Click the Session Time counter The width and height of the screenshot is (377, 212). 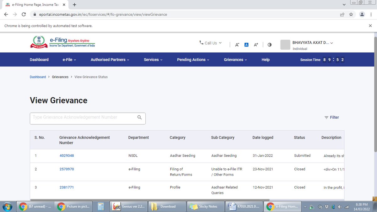[322, 60]
